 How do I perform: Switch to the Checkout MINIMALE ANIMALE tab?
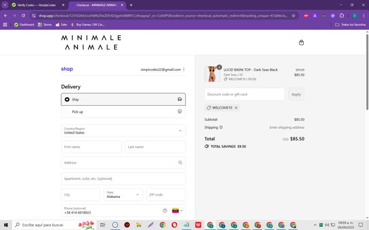97,5
